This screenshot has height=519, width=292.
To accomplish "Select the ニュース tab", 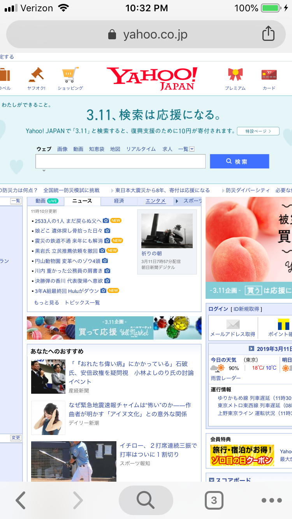I will click(x=82, y=201).
